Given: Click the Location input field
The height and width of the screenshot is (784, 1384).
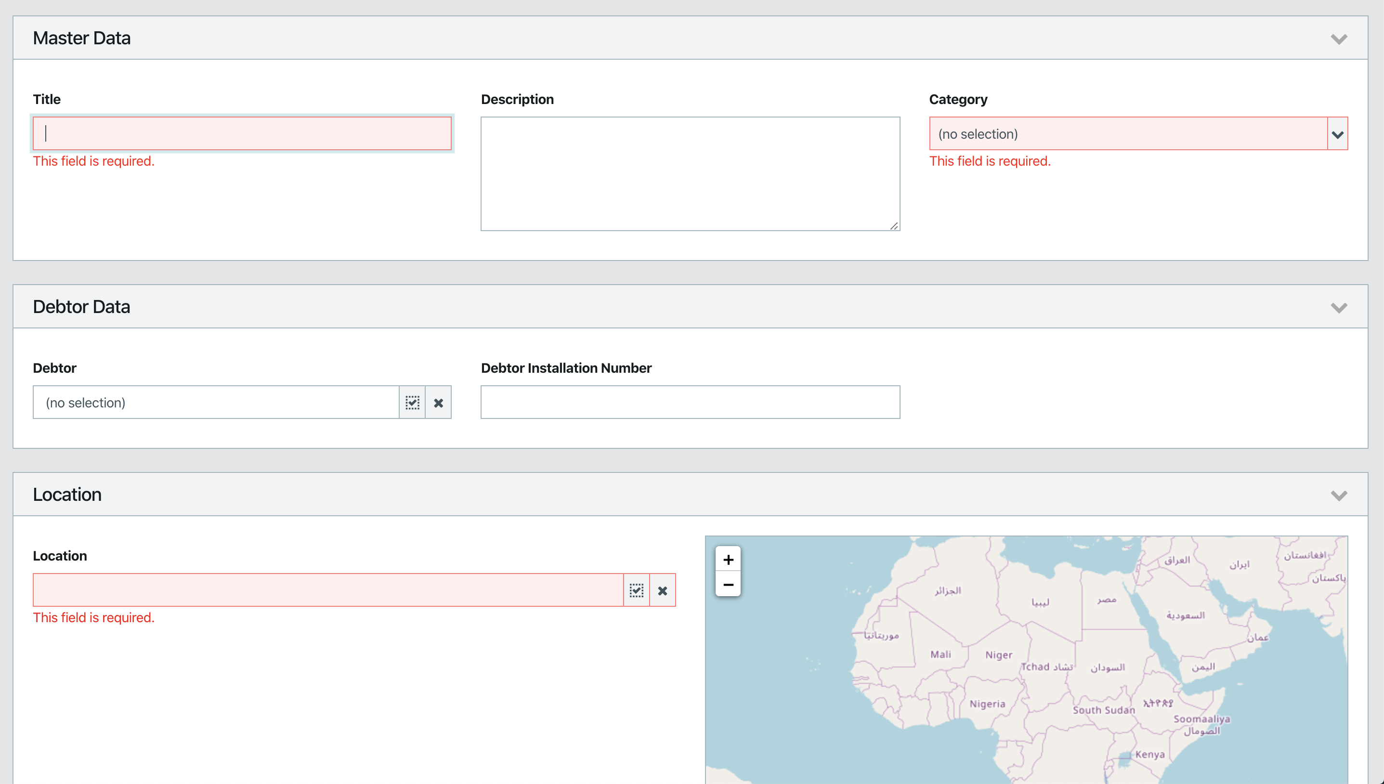Looking at the screenshot, I should pos(328,590).
